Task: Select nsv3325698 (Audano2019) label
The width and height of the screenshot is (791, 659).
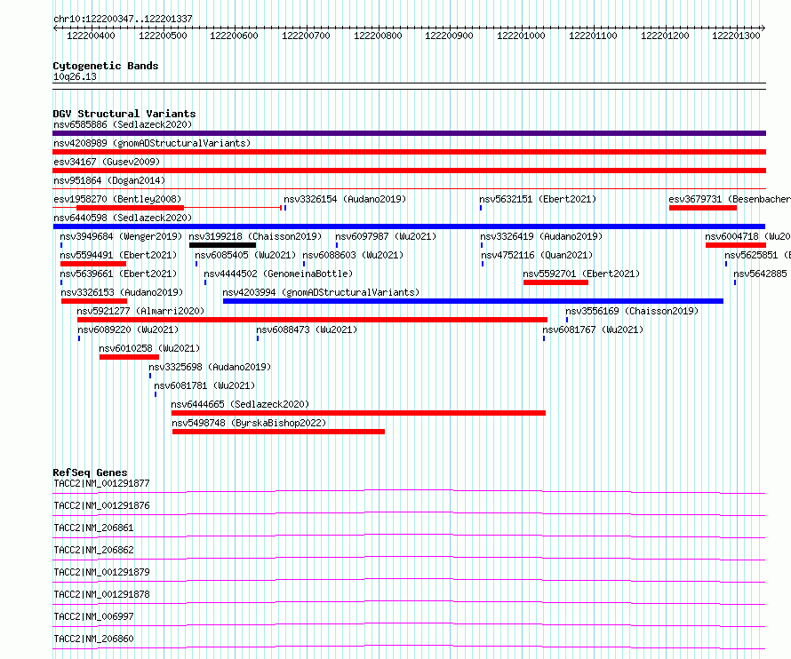Action: point(210,367)
